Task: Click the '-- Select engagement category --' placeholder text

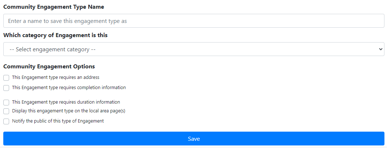Action: pyautogui.click(x=52, y=49)
